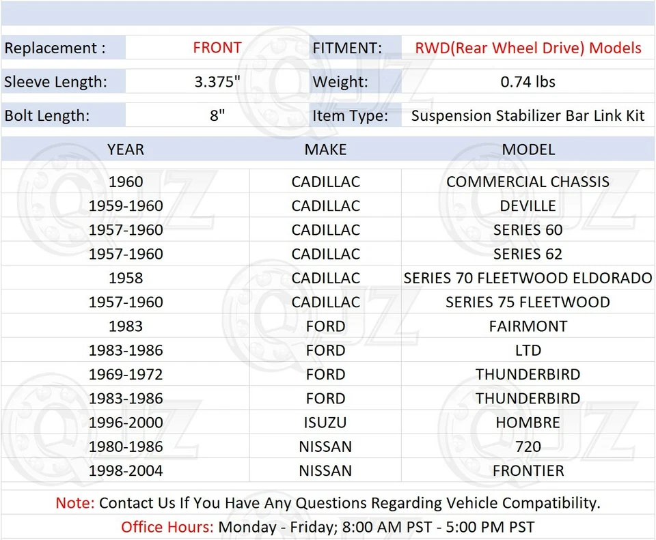Select the 0.74 lbs weight value
The image size is (656, 540).
528,81
